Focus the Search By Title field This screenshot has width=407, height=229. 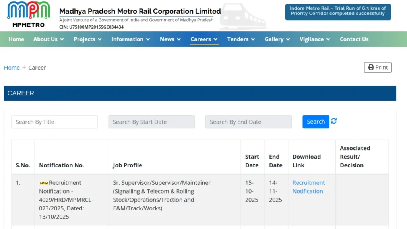tap(54, 122)
